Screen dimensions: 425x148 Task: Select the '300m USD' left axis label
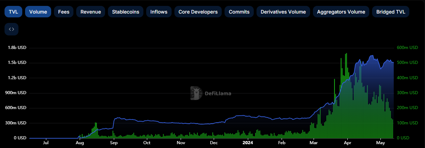15,123
